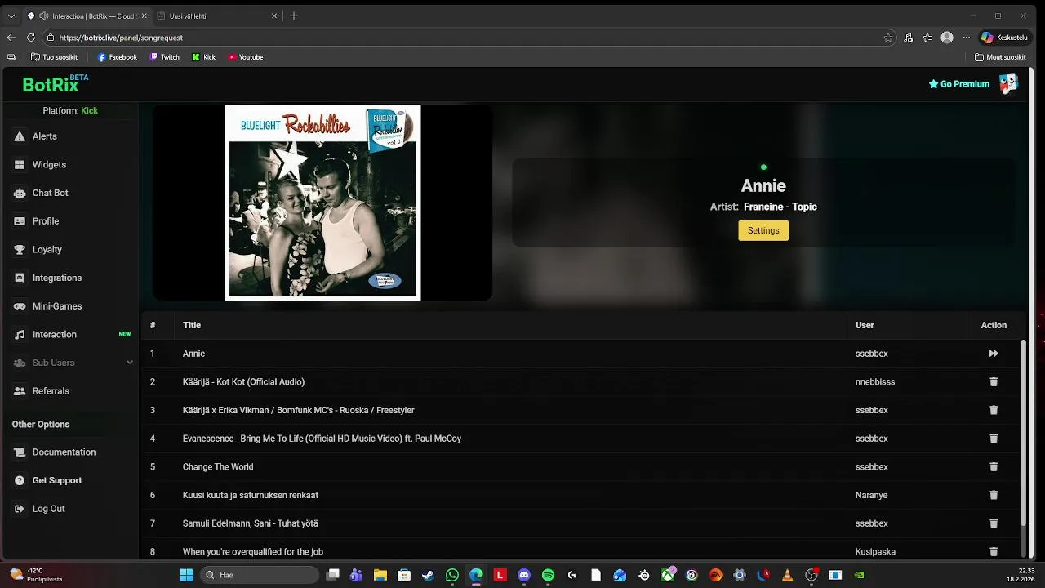
Task: Skip the currently playing song Annie
Action: point(994,354)
